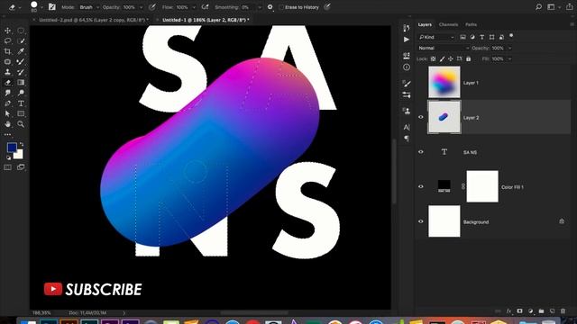Open the Smoothing percentage dropdown
Image resolution: width=577 pixels, height=324 pixels.
[x=260, y=7]
